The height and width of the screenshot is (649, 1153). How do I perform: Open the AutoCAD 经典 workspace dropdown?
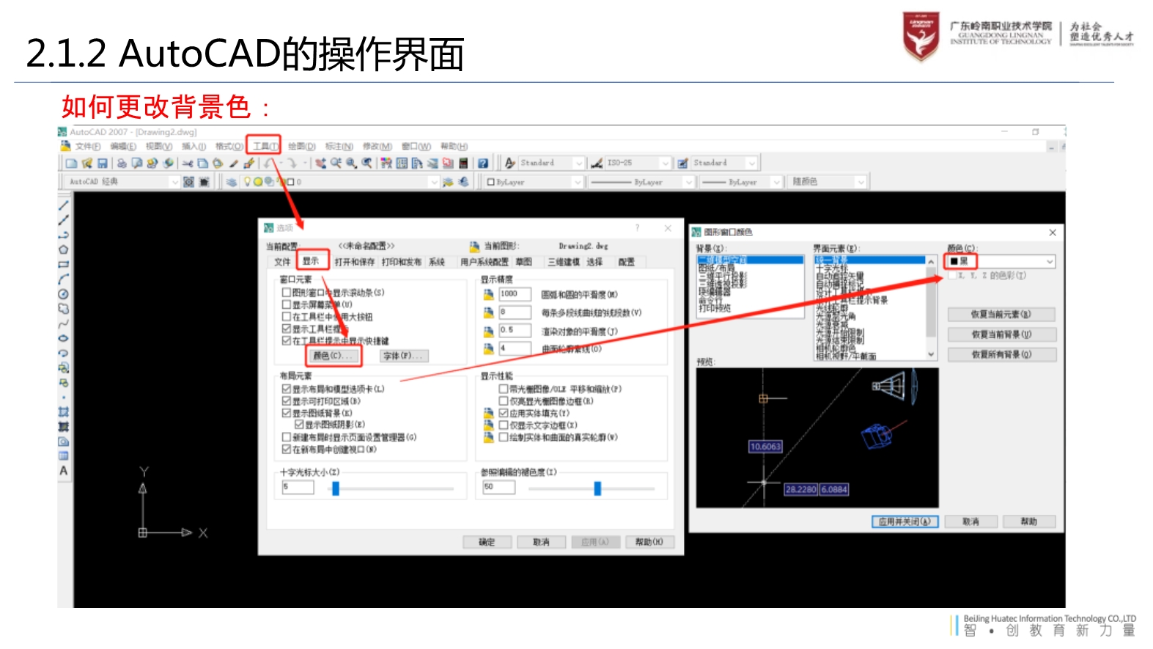pyautogui.click(x=122, y=182)
